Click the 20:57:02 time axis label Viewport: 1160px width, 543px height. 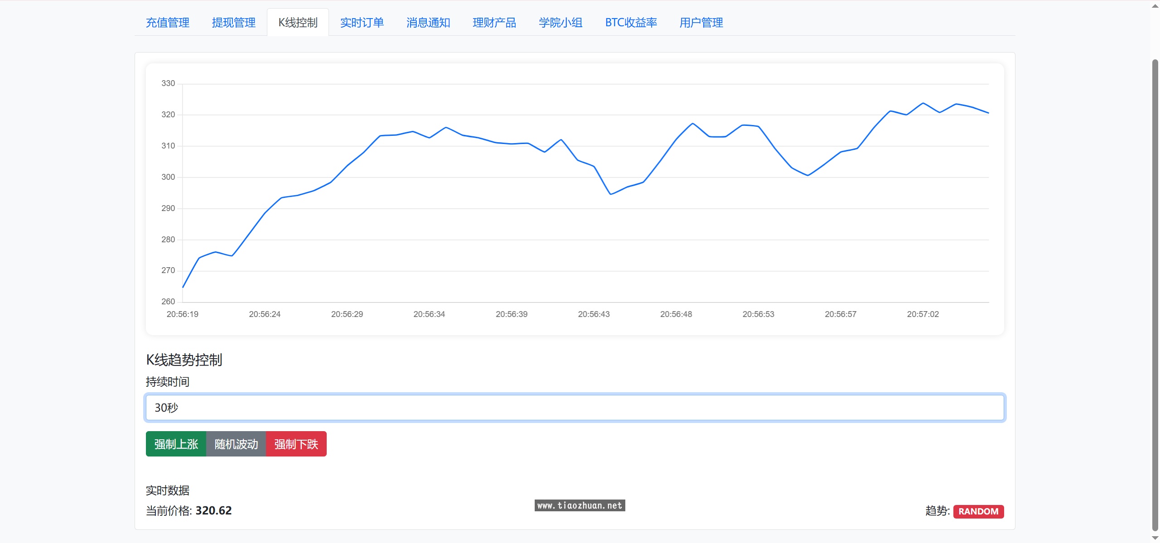tap(923, 314)
